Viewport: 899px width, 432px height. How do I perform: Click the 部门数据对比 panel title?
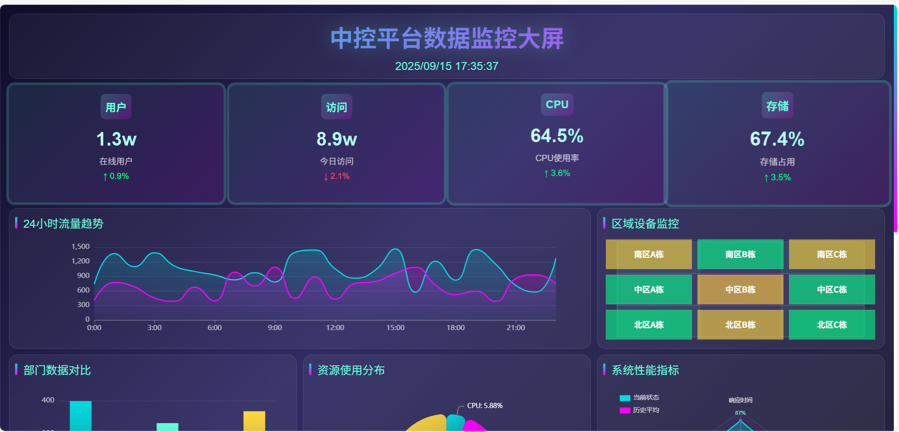(57, 370)
